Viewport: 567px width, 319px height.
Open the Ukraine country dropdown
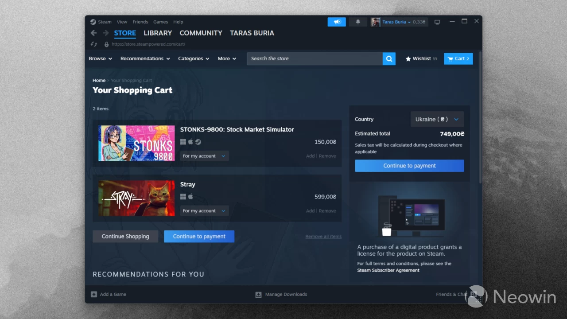[437, 119]
